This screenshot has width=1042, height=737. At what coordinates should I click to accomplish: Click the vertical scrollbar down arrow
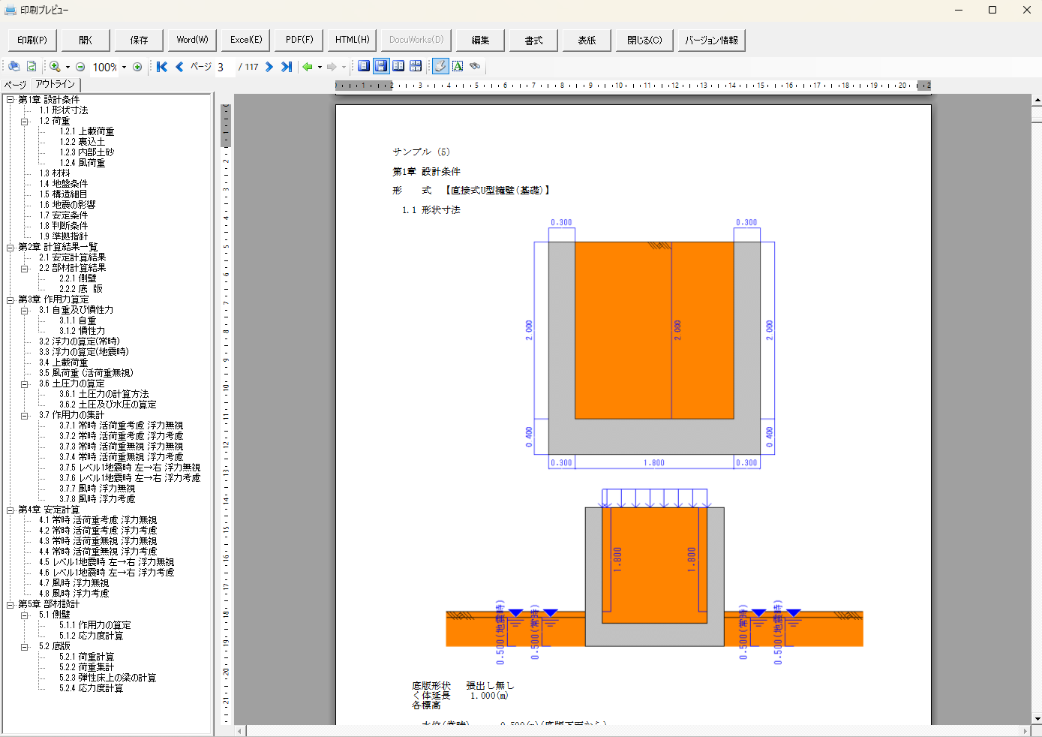1037,718
